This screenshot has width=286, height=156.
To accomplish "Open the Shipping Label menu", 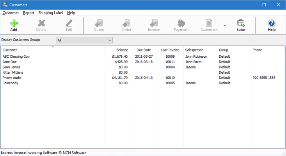I will 50,13.
